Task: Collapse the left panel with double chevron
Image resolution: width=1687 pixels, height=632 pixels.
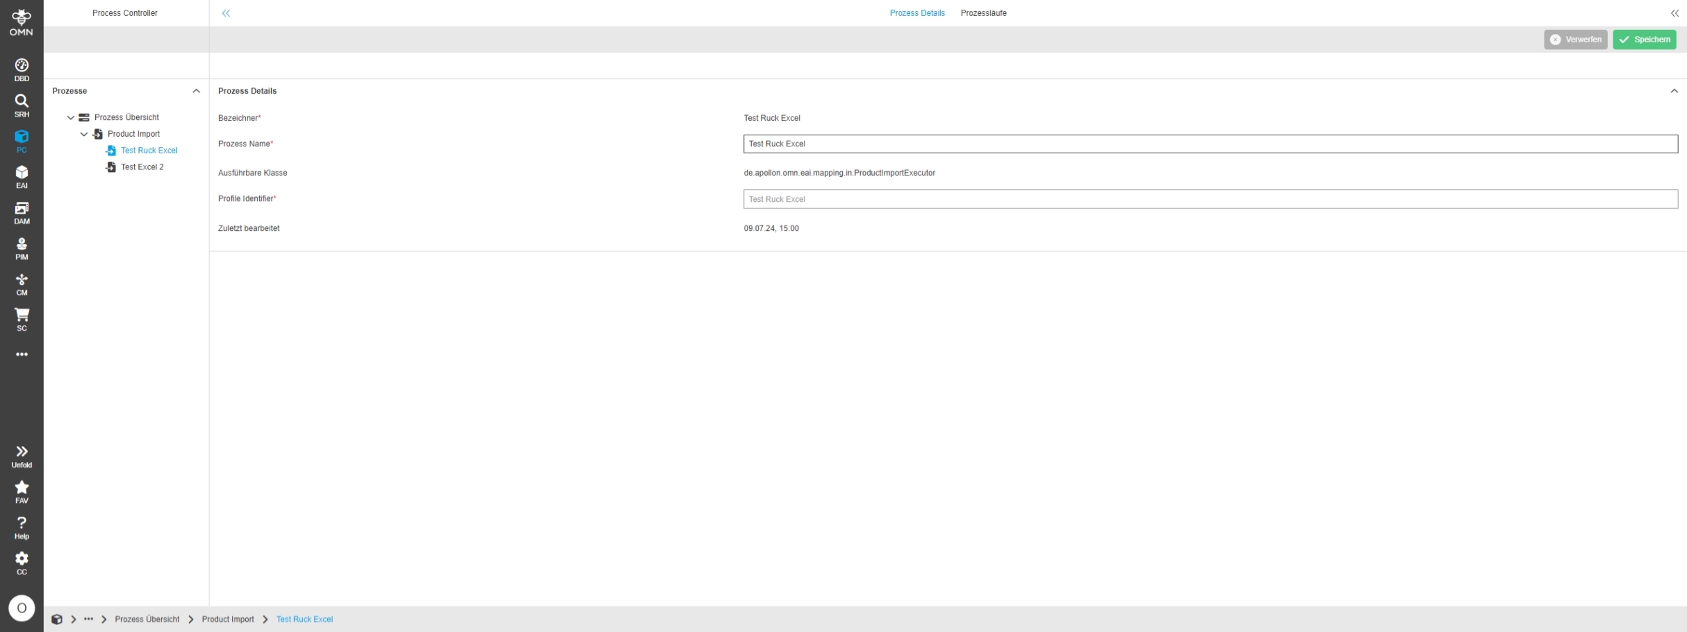Action: (x=226, y=13)
